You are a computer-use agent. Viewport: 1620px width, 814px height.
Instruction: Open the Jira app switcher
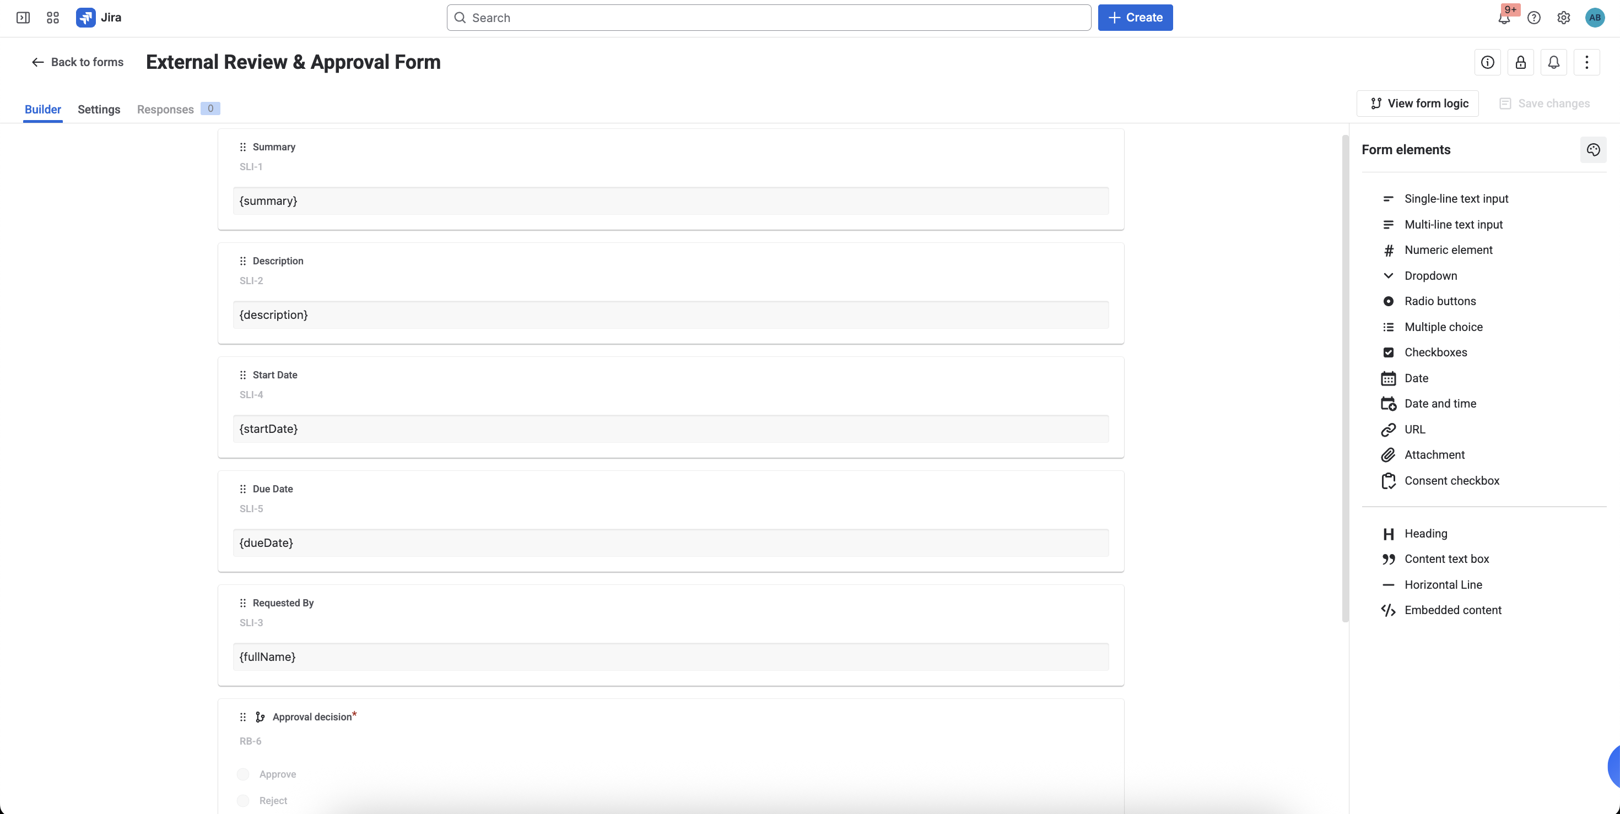pyautogui.click(x=52, y=18)
